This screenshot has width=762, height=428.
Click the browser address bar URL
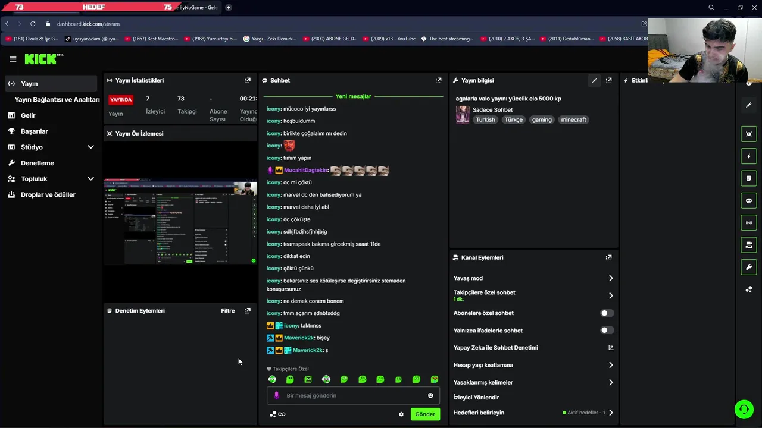click(88, 24)
